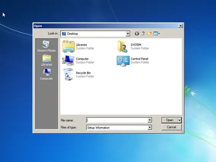Open Libraries in the left places bar

coord(46,60)
